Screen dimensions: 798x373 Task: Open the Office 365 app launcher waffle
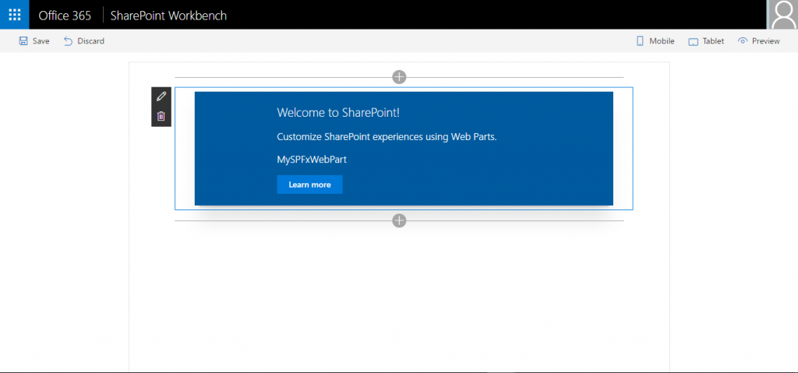click(x=15, y=15)
